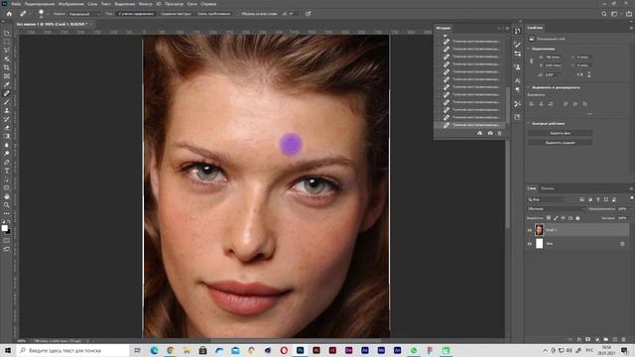The image size is (635, 357).
Task: Click the 'Удалить фон' quick action button
Action: coord(560,133)
